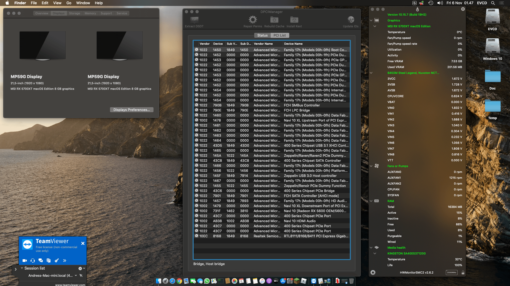Click Displays Preferences button
This screenshot has height=286, width=510.
(x=131, y=110)
